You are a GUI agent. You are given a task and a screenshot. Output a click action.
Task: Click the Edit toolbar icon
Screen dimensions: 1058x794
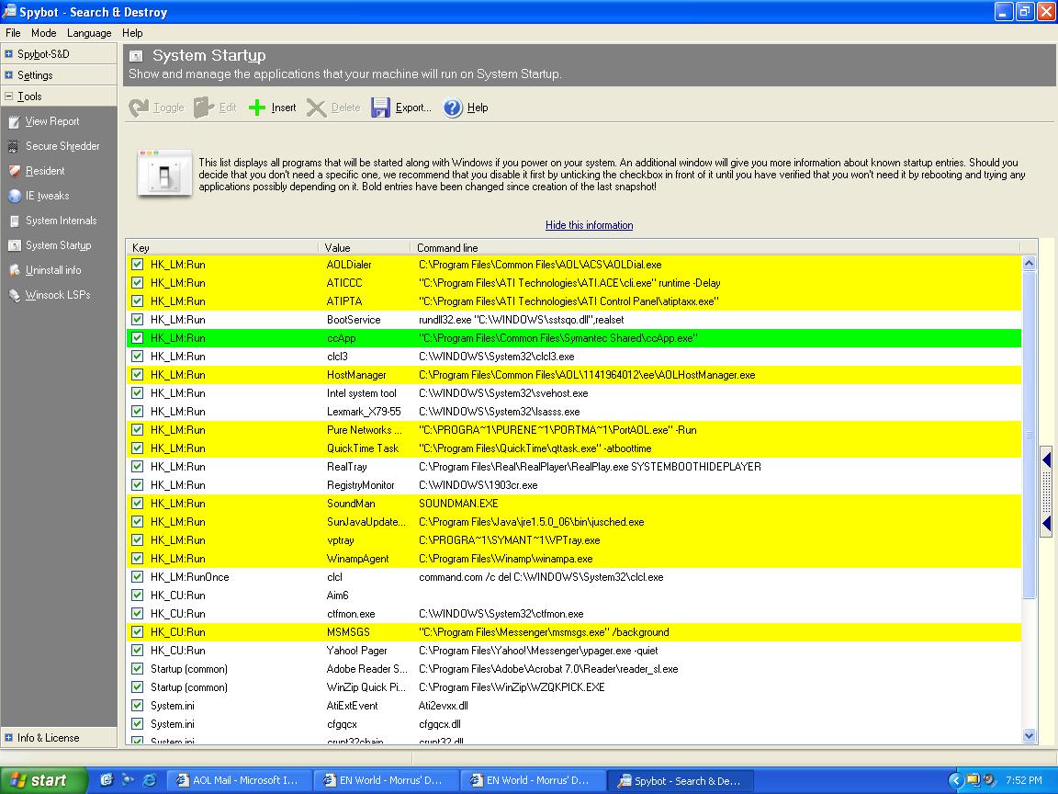[204, 108]
